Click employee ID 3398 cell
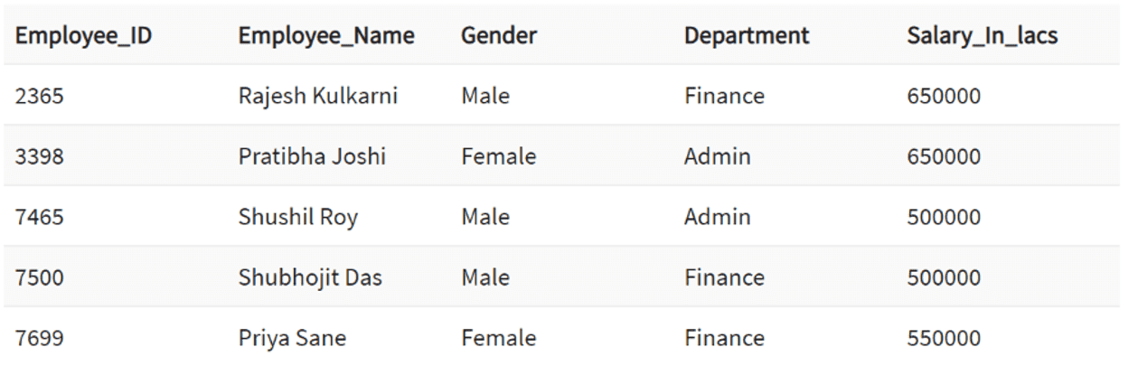This screenshot has width=1138, height=366. (x=40, y=156)
